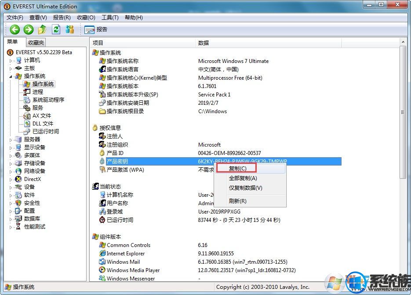Click the 服务 gears icon in tree
411x295 pixels.
[27, 107]
